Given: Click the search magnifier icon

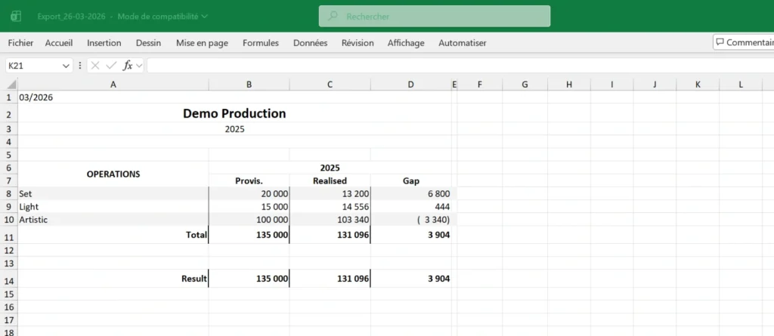Looking at the screenshot, I should pos(333,16).
